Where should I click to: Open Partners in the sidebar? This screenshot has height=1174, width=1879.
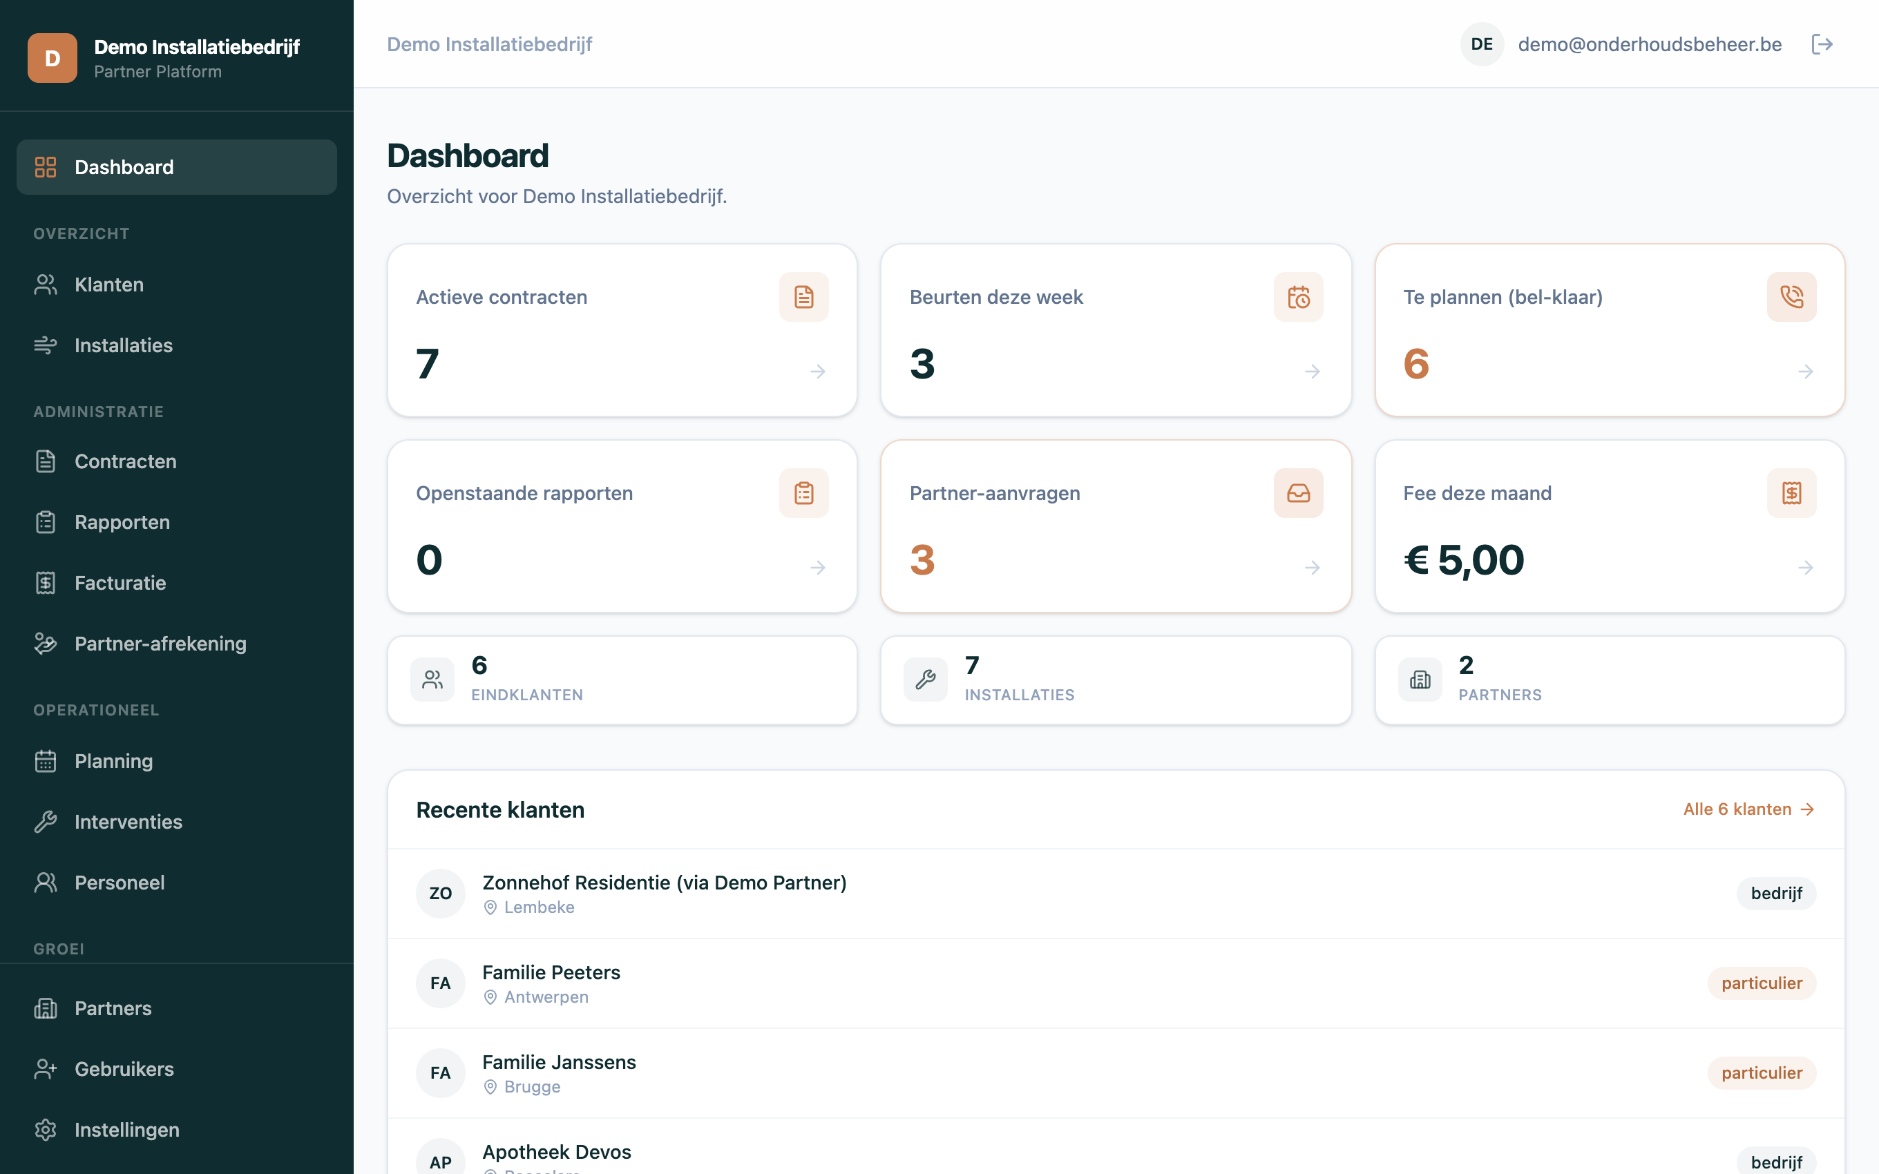point(176,1009)
